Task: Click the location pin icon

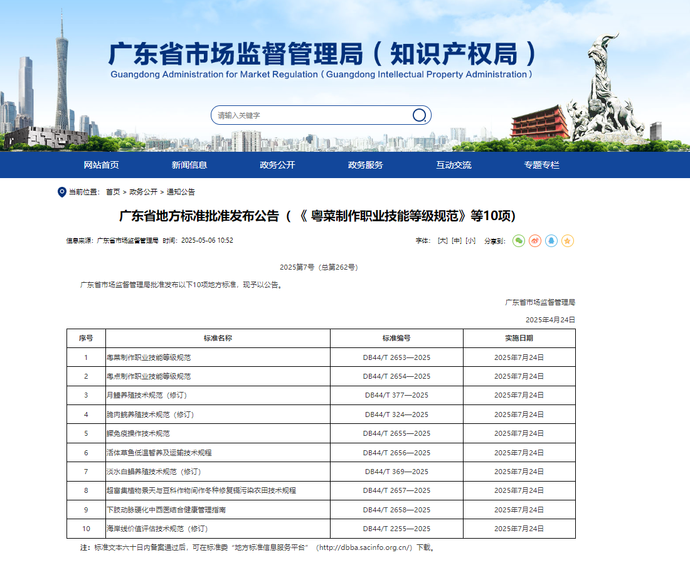Action: coord(62,192)
